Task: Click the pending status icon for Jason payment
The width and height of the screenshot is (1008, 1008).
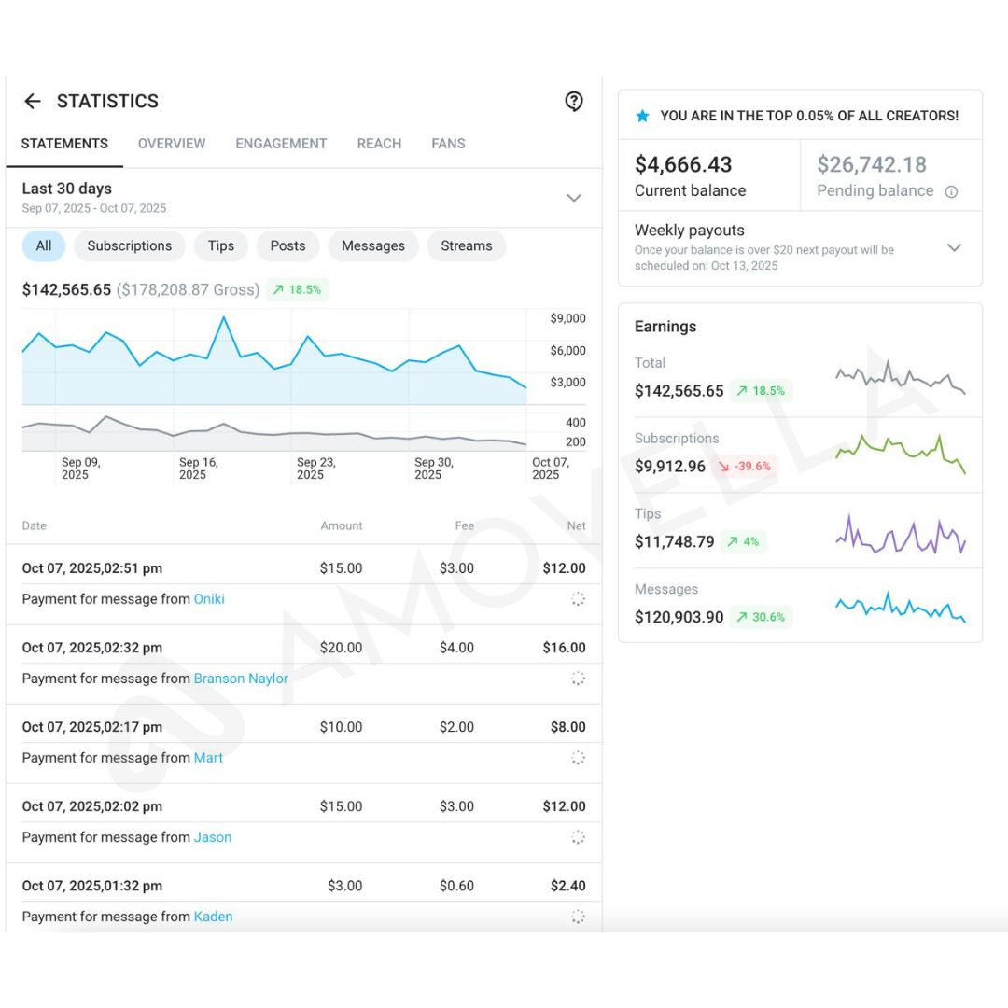Action: pyautogui.click(x=578, y=837)
